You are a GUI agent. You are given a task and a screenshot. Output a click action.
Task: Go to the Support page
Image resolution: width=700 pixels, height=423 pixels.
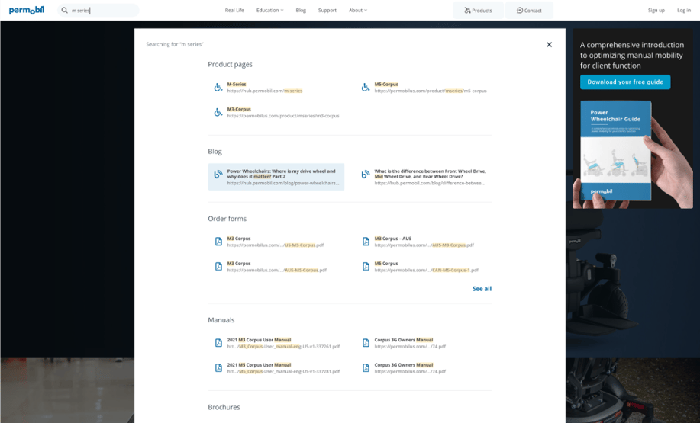coord(327,11)
